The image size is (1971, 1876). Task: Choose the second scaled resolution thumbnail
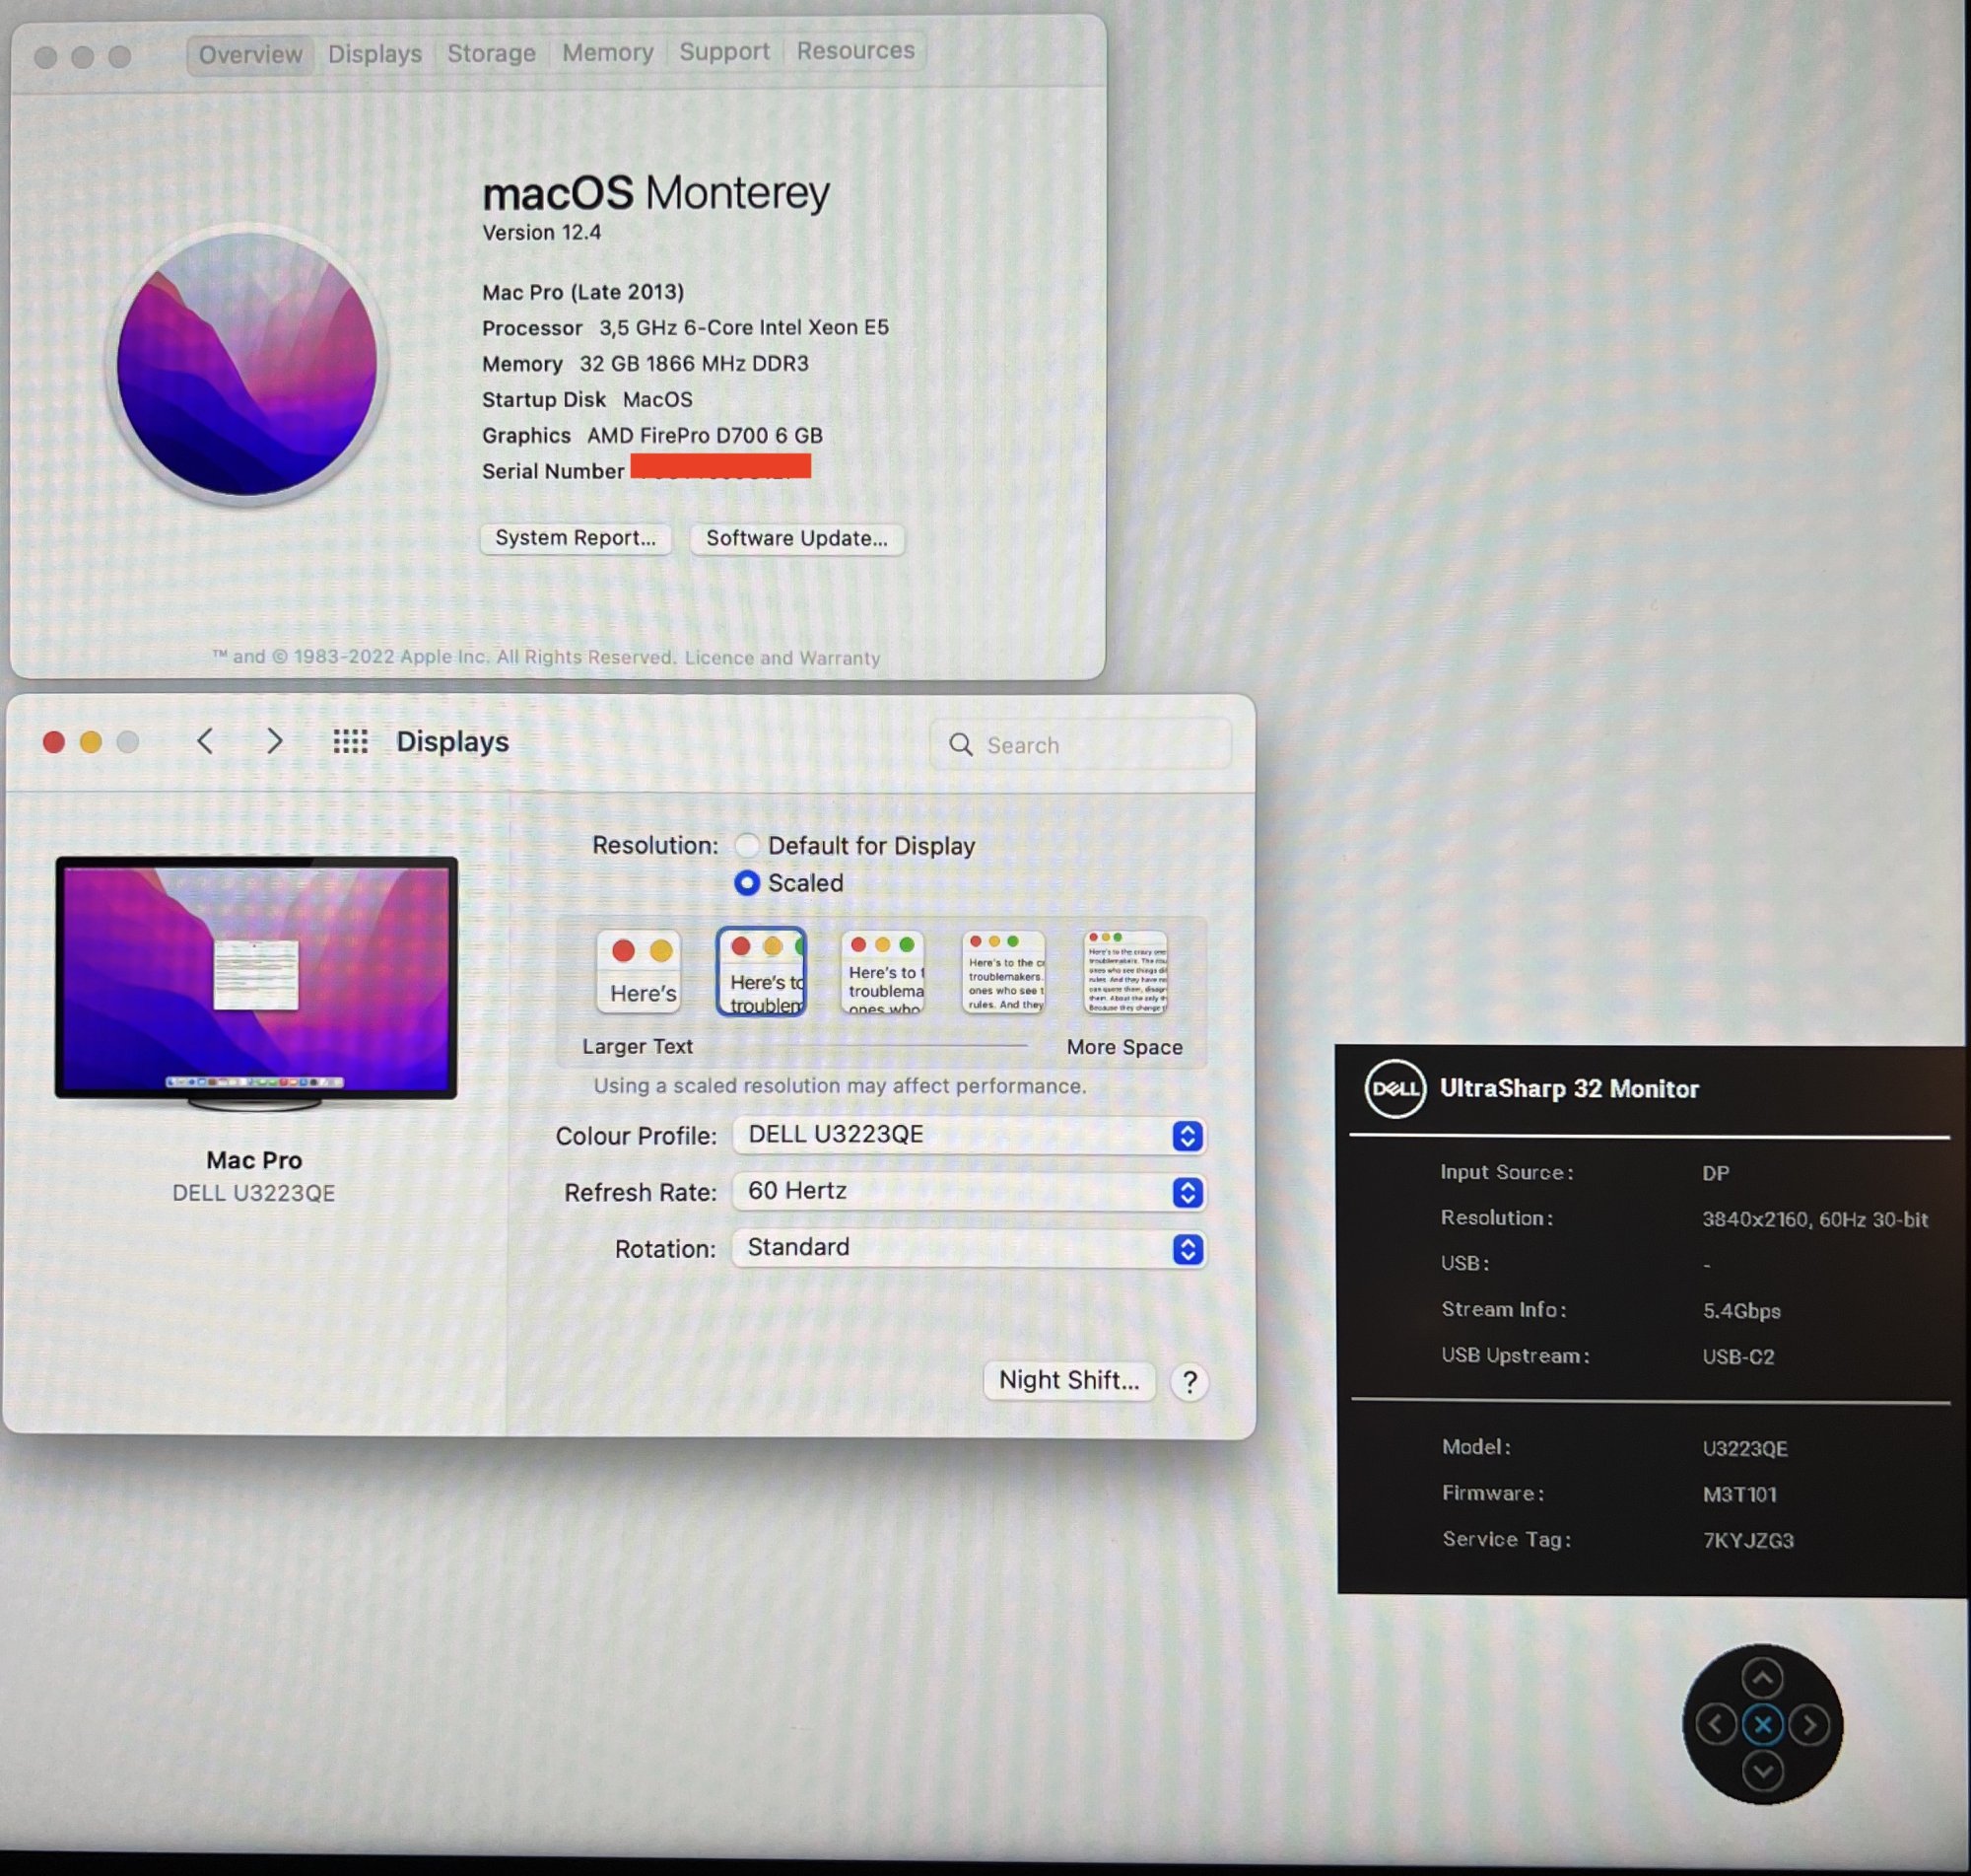761,971
